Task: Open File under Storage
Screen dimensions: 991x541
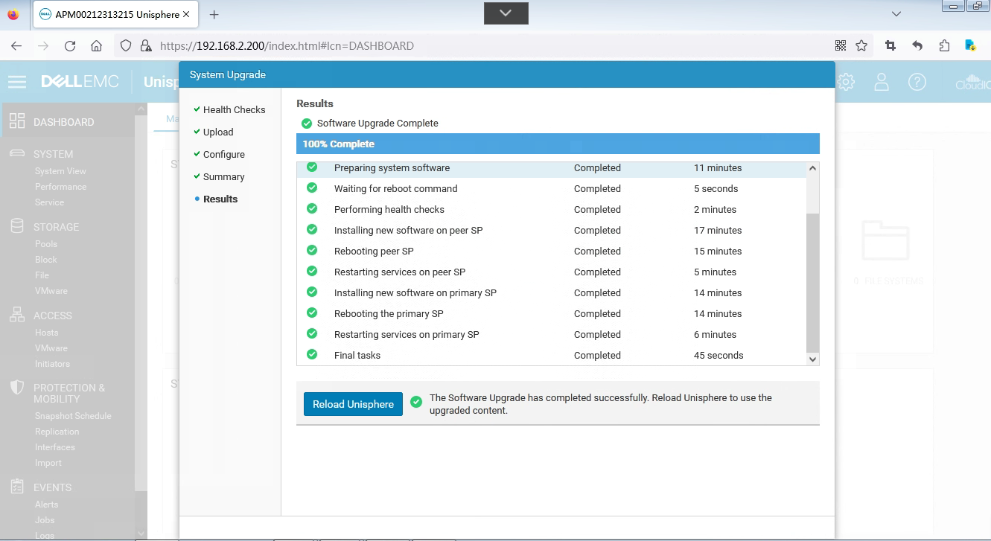Action: pyautogui.click(x=42, y=275)
